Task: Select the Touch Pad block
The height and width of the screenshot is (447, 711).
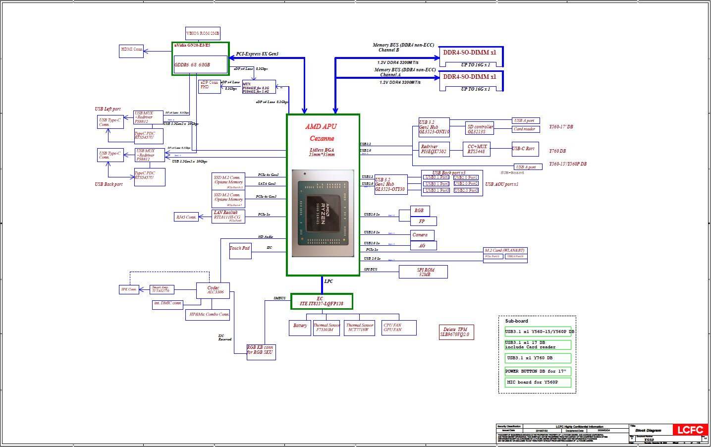Action: pos(240,251)
